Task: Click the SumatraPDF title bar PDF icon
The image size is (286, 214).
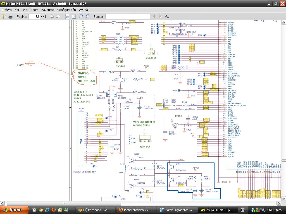Action: tap(3, 3)
